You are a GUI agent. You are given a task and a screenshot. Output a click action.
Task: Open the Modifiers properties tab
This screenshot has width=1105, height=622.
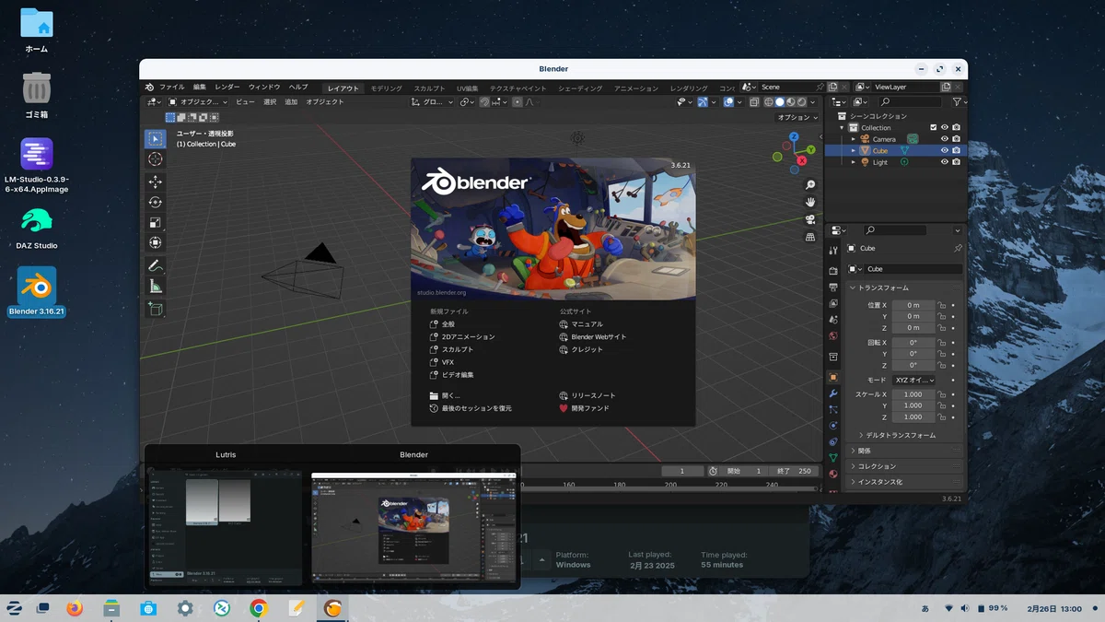pos(833,393)
